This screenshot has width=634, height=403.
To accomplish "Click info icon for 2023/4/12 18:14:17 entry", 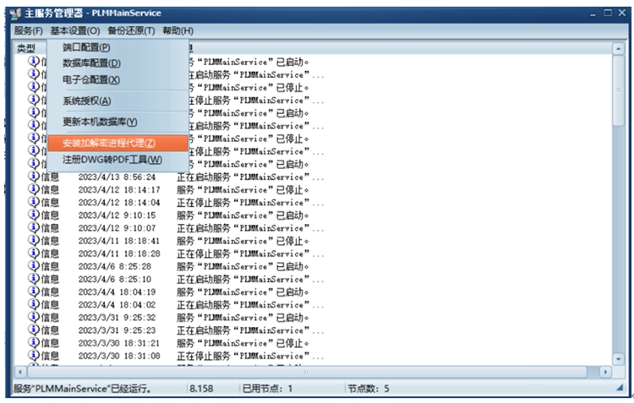I will (34, 189).
